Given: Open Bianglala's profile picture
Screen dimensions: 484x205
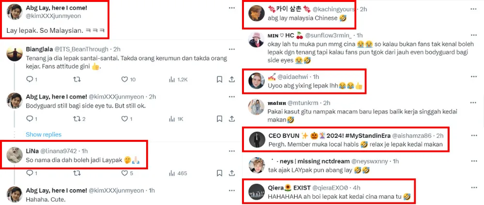Looking at the screenshot, I should coord(15,54).
